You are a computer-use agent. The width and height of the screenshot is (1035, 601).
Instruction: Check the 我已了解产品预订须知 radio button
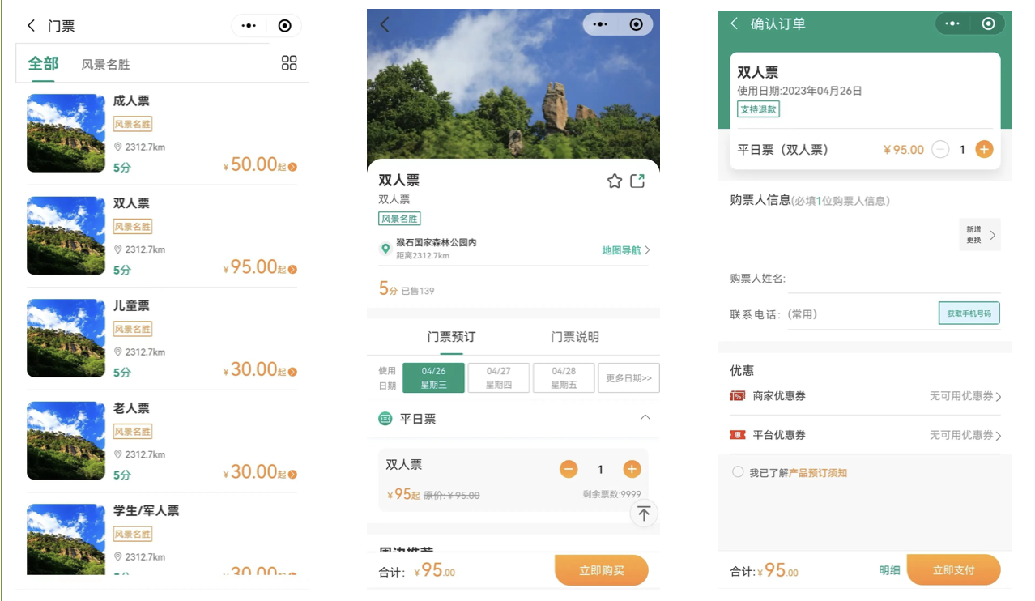738,472
